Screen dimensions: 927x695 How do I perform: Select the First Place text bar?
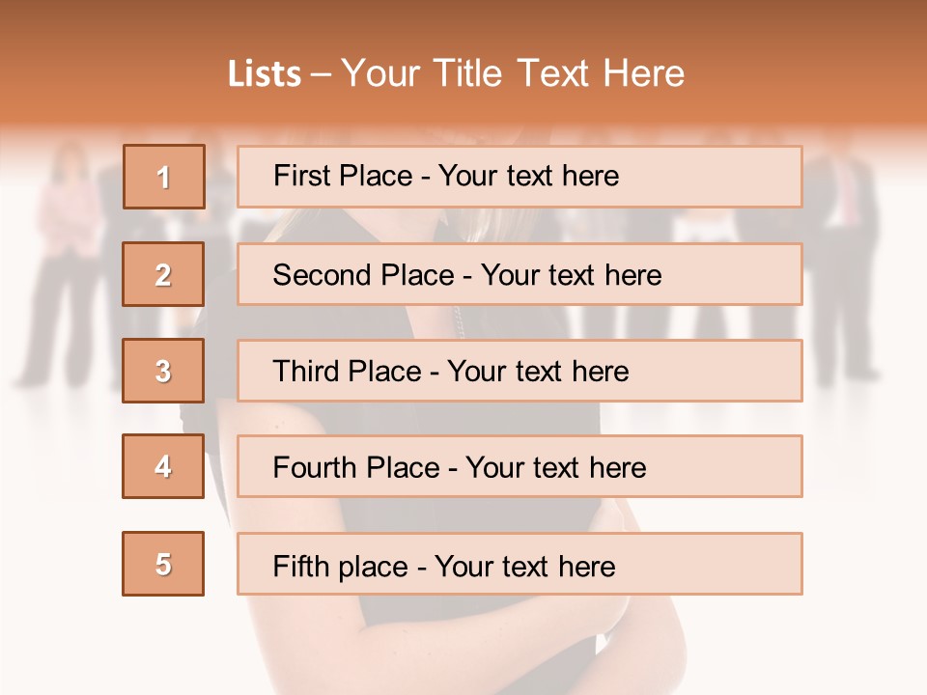[520, 177]
